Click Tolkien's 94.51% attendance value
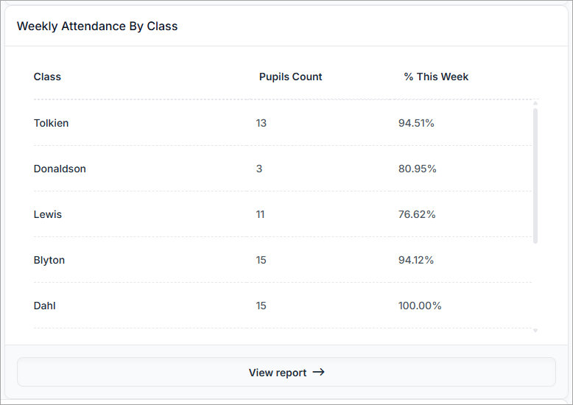573x405 pixels. point(416,123)
